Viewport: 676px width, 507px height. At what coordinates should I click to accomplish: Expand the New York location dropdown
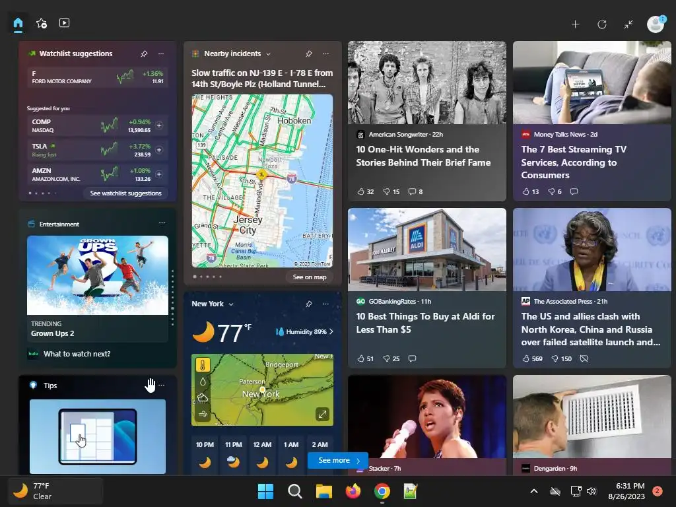pyautogui.click(x=231, y=304)
